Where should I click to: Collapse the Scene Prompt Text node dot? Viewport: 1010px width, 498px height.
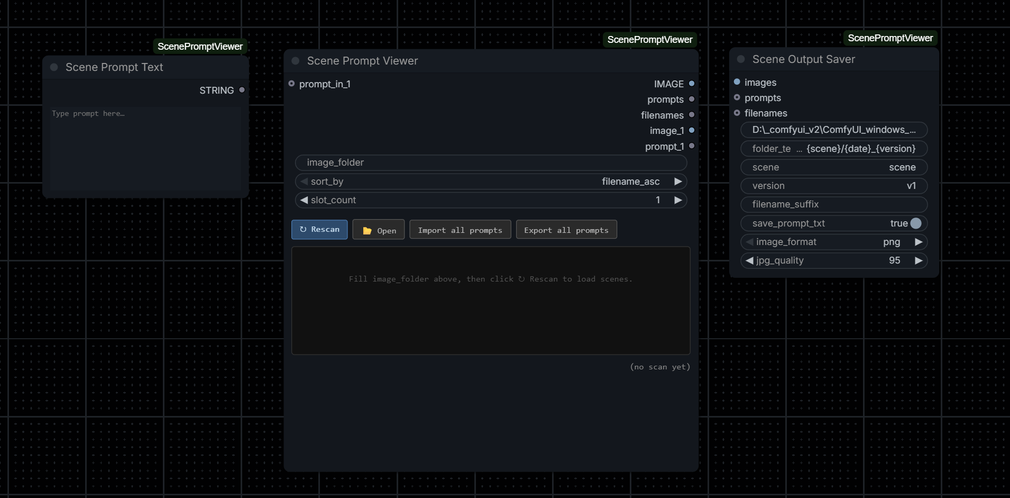point(54,67)
